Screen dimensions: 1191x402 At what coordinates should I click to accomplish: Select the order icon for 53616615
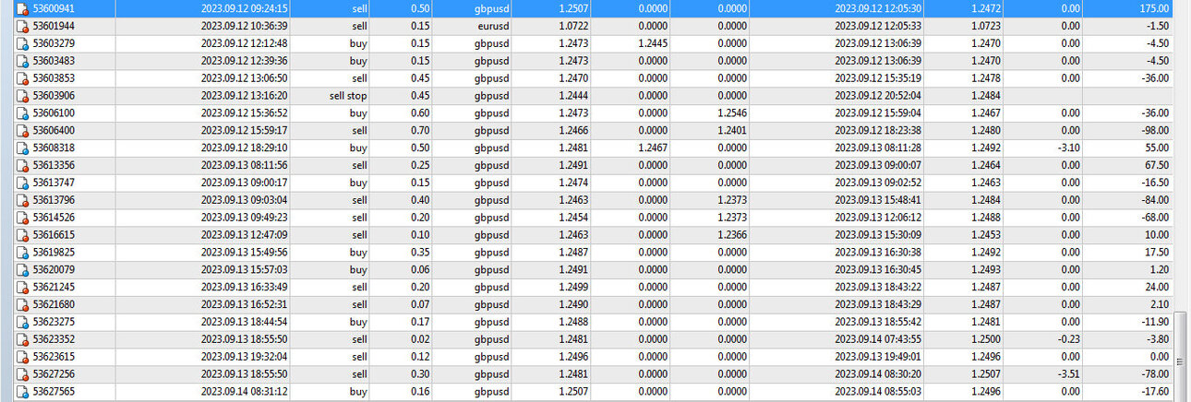click(22, 235)
